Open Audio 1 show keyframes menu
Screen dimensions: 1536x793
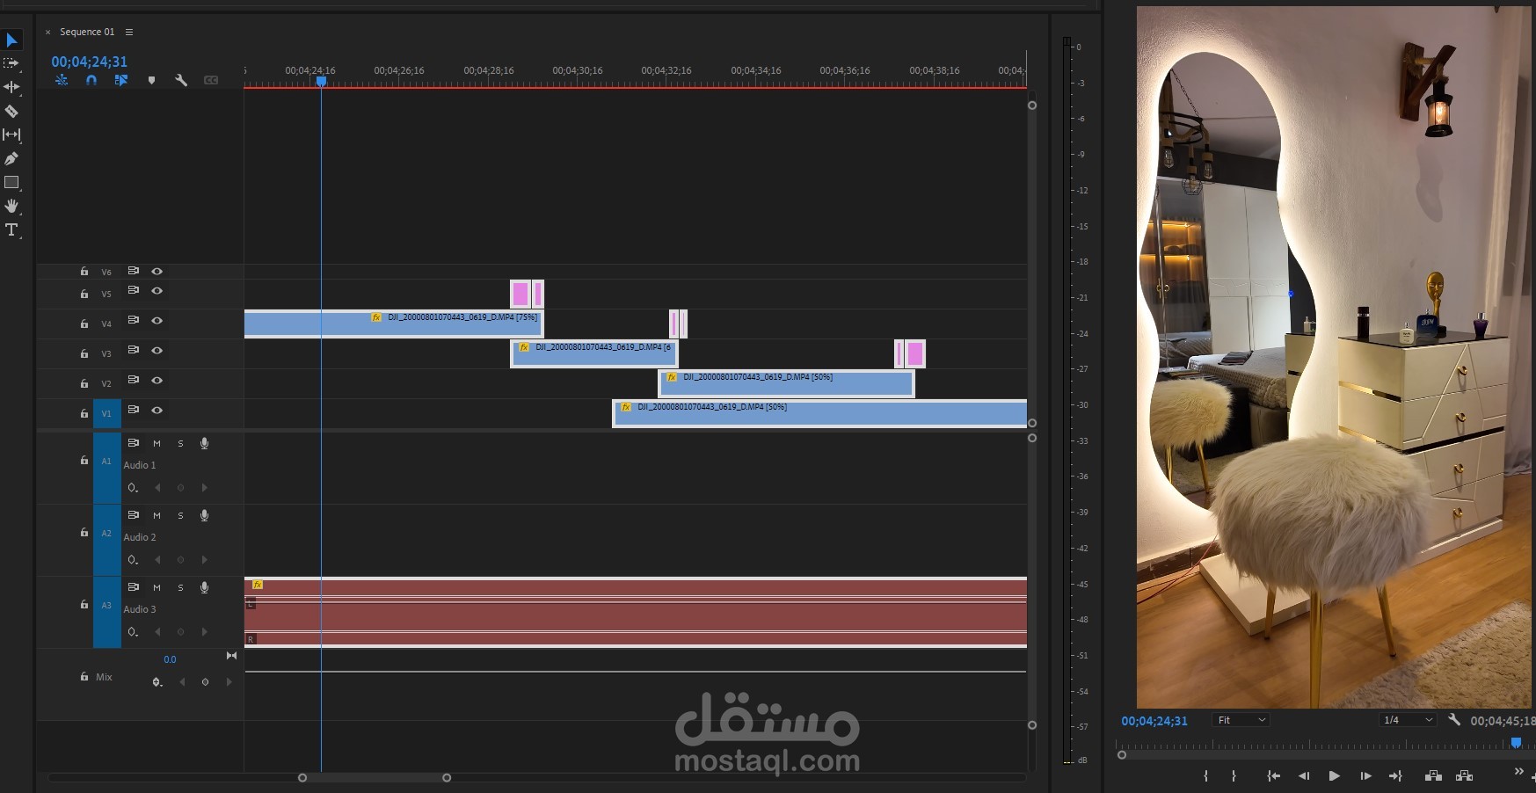click(133, 488)
